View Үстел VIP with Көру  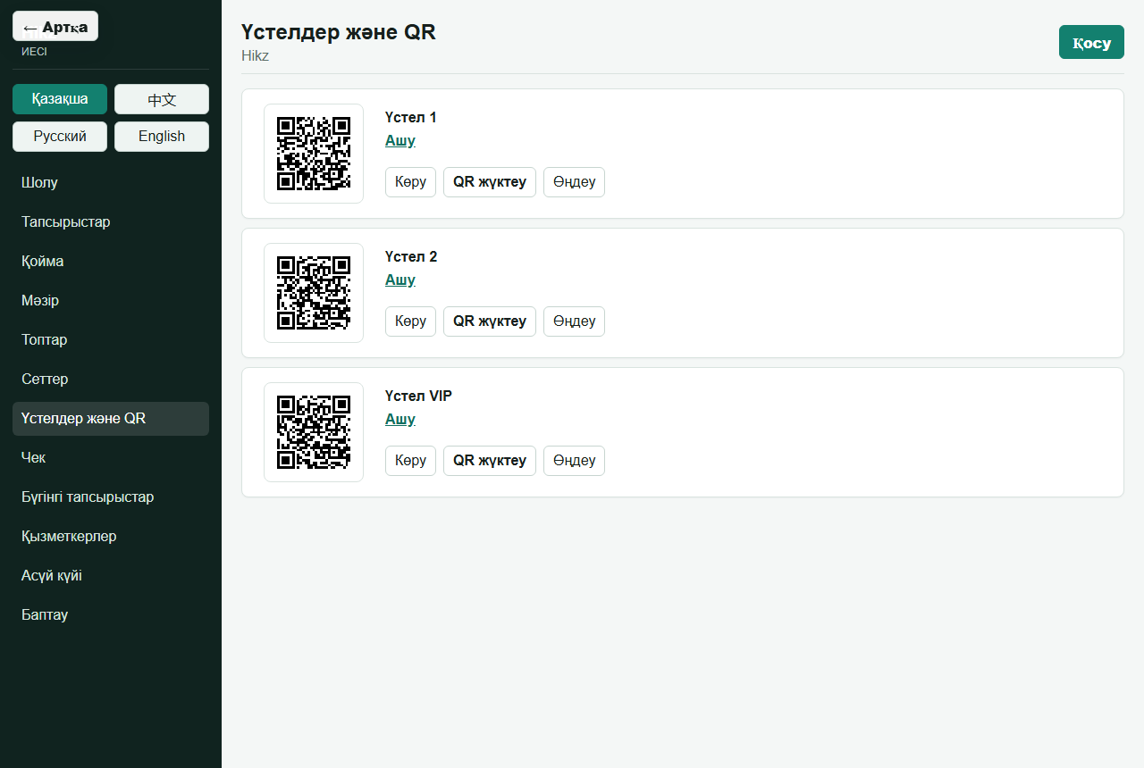411,461
